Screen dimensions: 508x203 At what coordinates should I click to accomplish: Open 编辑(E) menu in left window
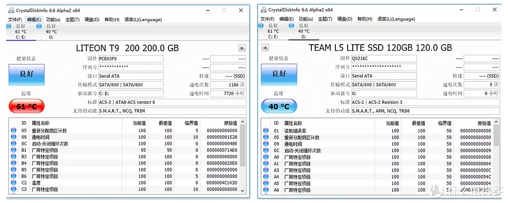tap(34, 19)
